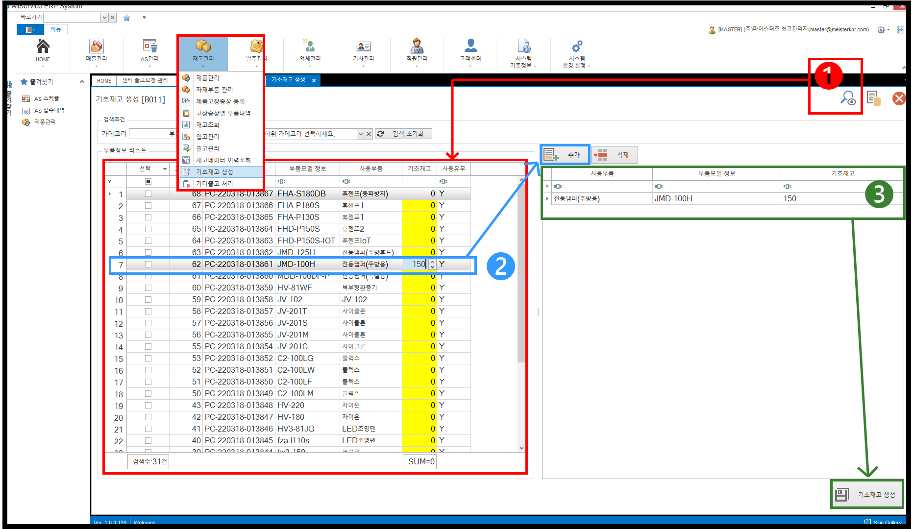Check the checkbox for FHA-S180DB row
913x529 pixels.
148,194
